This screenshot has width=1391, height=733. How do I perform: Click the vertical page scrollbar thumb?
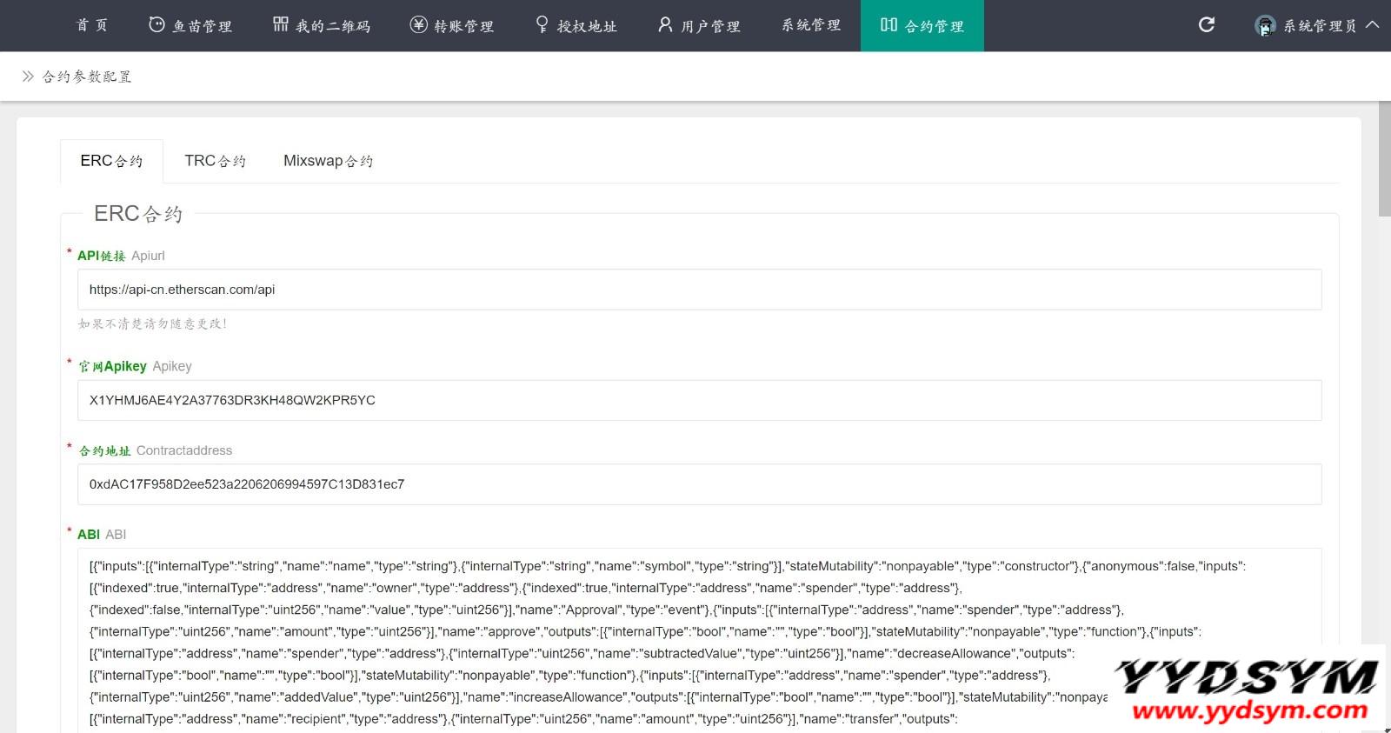[x=1384, y=158]
